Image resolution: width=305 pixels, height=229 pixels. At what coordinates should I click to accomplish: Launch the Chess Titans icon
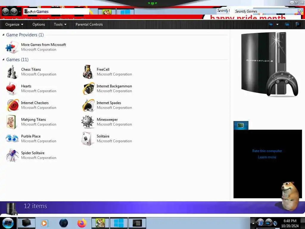point(12,72)
